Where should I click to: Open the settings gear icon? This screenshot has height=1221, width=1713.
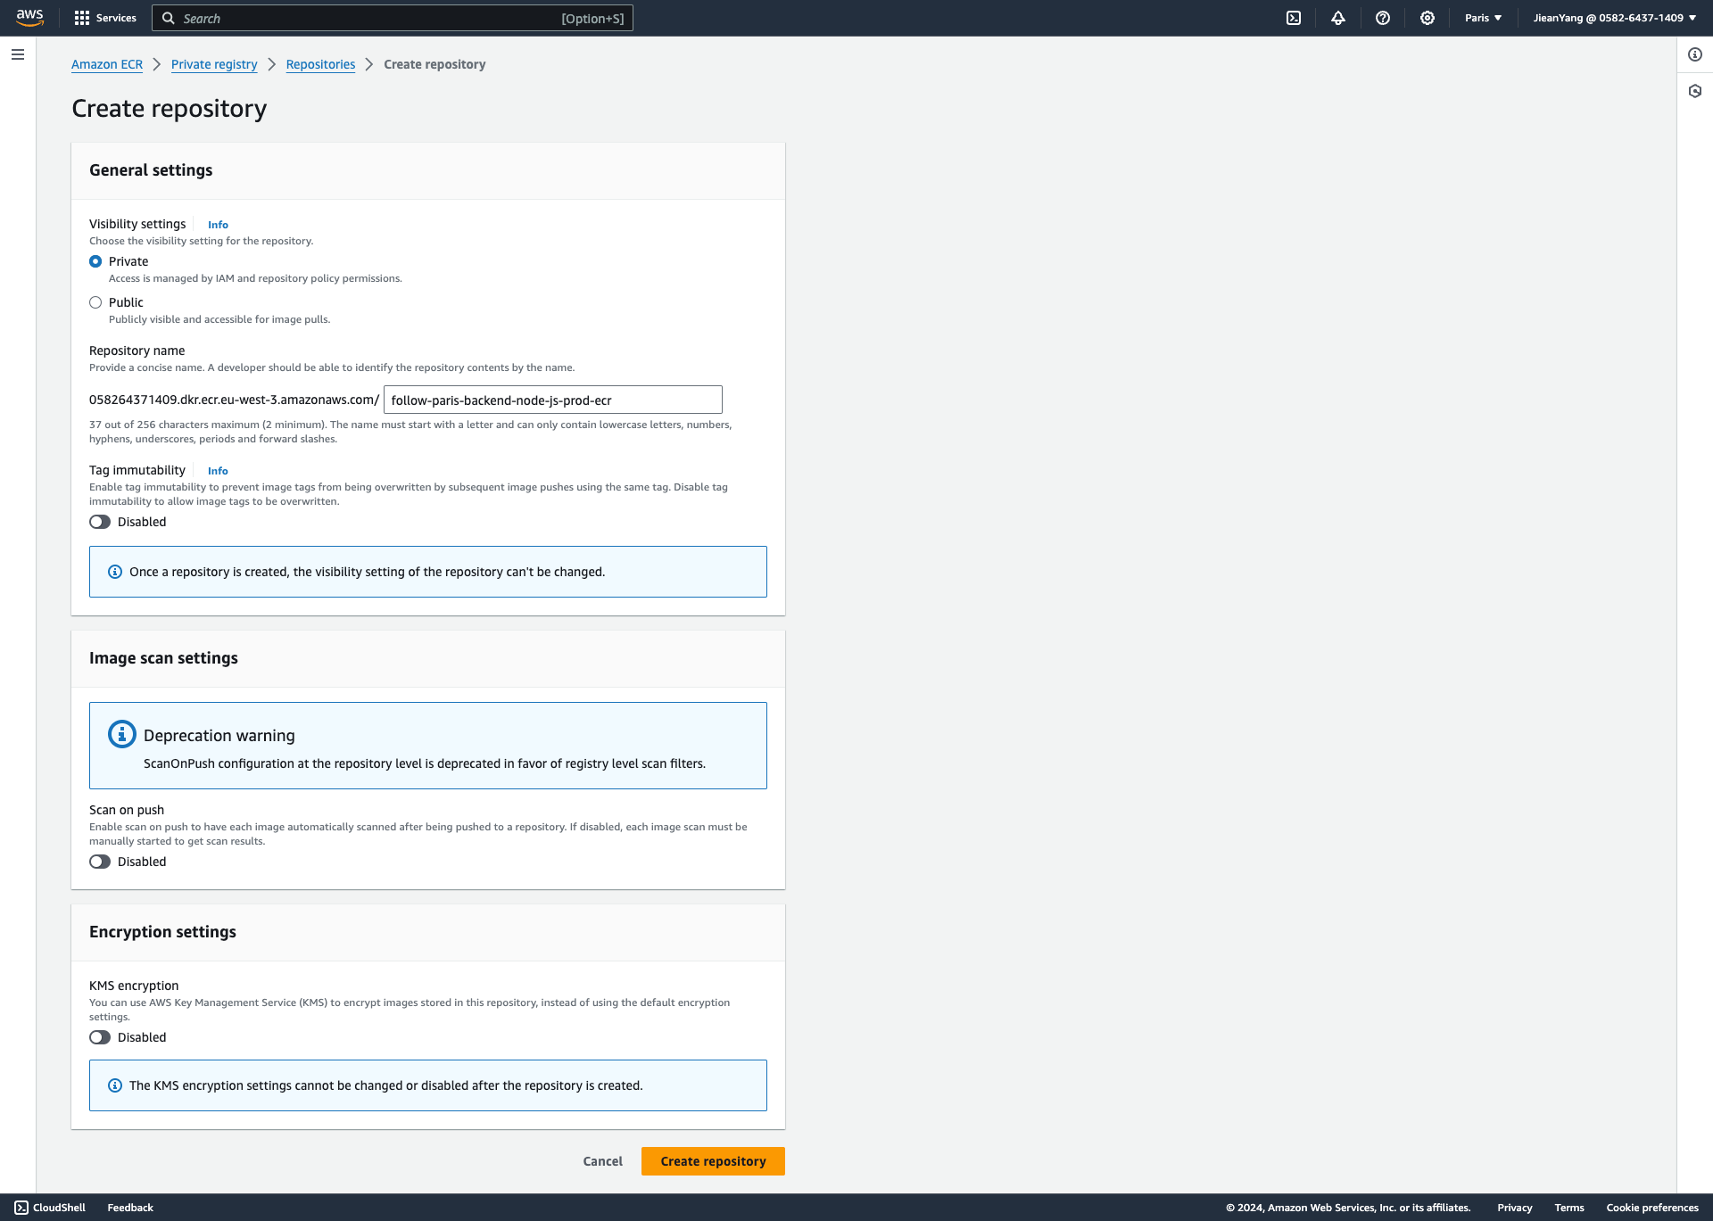click(1427, 18)
